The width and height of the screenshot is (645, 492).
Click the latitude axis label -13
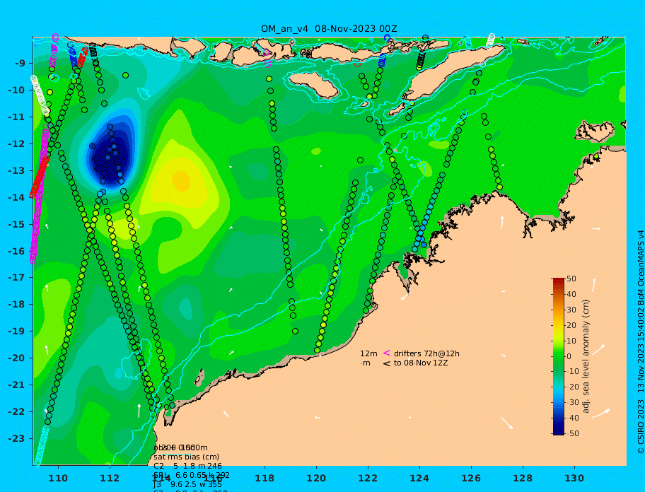pyautogui.click(x=16, y=170)
